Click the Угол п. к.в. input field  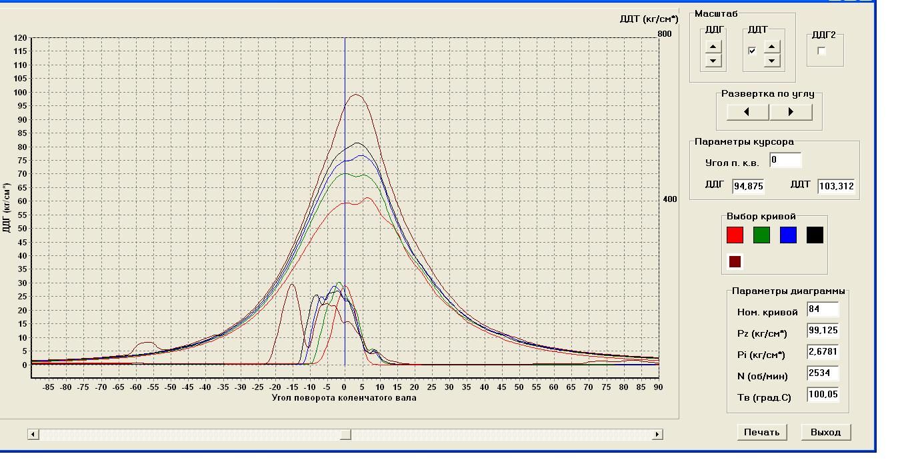[x=785, y=160]
